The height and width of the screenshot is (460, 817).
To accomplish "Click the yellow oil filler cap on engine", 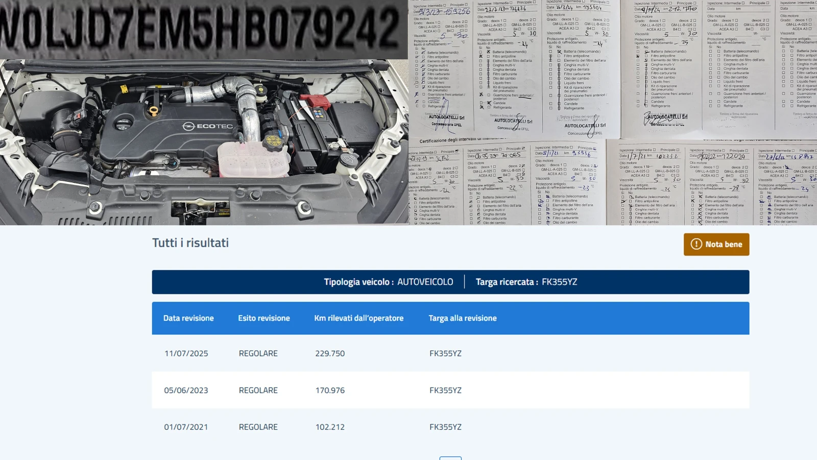I will [153, 111].
